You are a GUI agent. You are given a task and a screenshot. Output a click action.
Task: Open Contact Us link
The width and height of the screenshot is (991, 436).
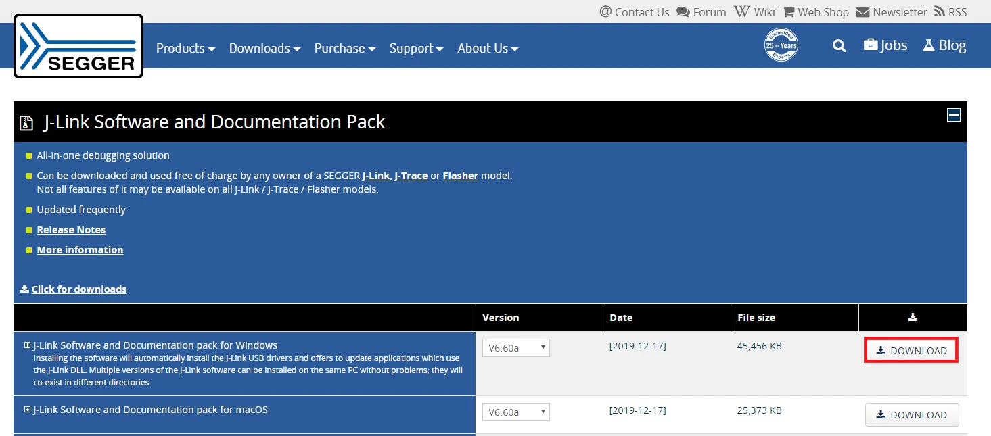pyautogui.click(x=635, y=12)
